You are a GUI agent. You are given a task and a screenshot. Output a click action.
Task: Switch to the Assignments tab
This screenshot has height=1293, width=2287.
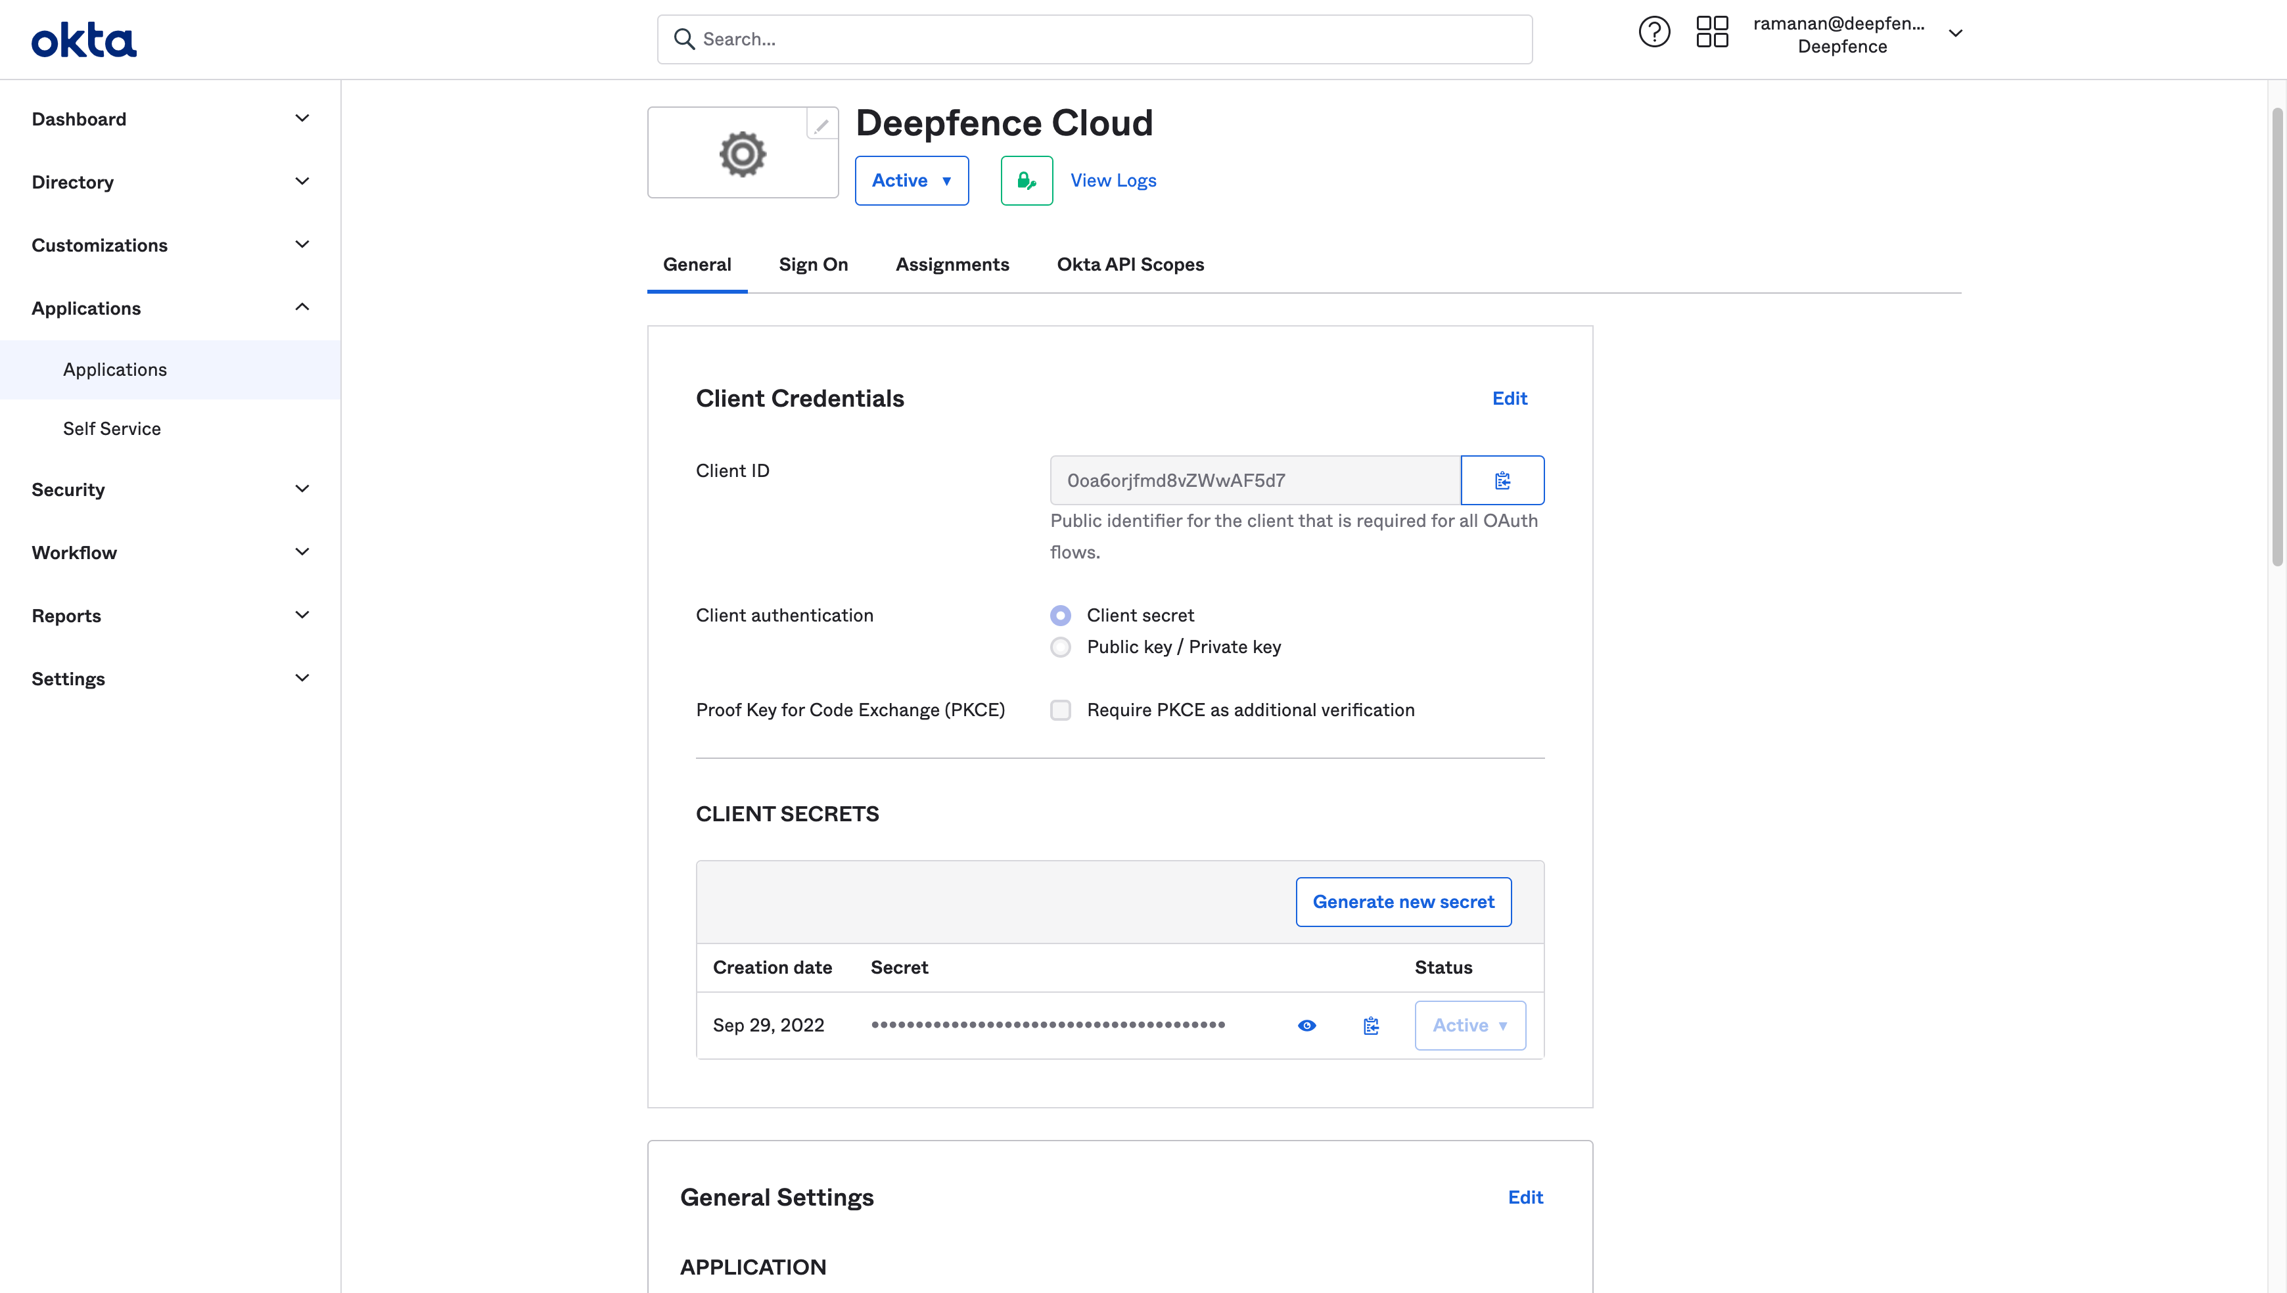pos(952,265)
